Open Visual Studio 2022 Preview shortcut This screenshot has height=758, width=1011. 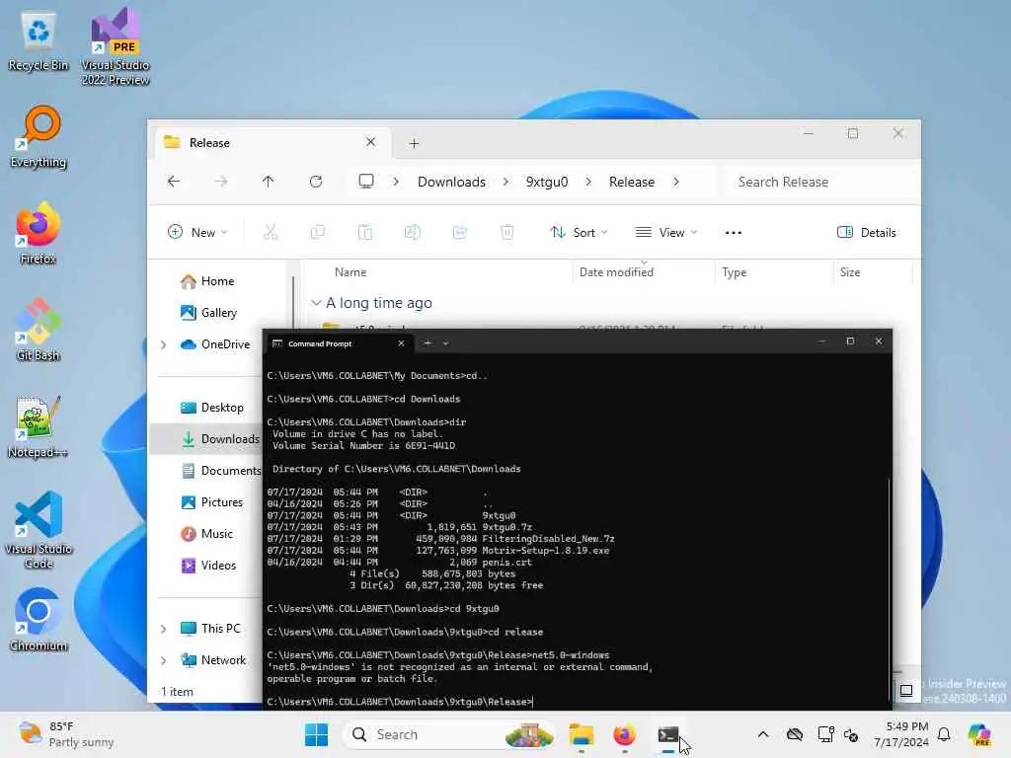pyautogui.click(x=116, y=46)
